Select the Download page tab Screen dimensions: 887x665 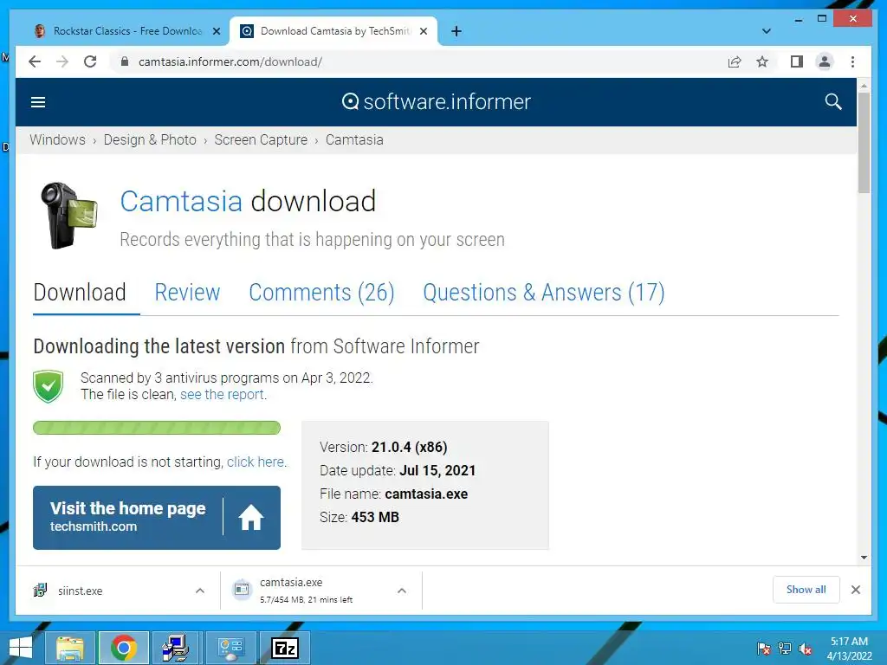click(80, 293)
